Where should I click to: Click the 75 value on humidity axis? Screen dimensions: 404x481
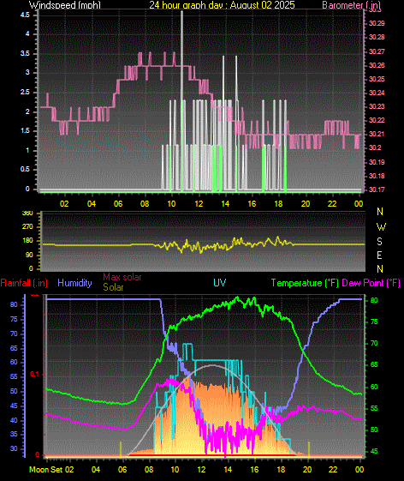point(14,320)
